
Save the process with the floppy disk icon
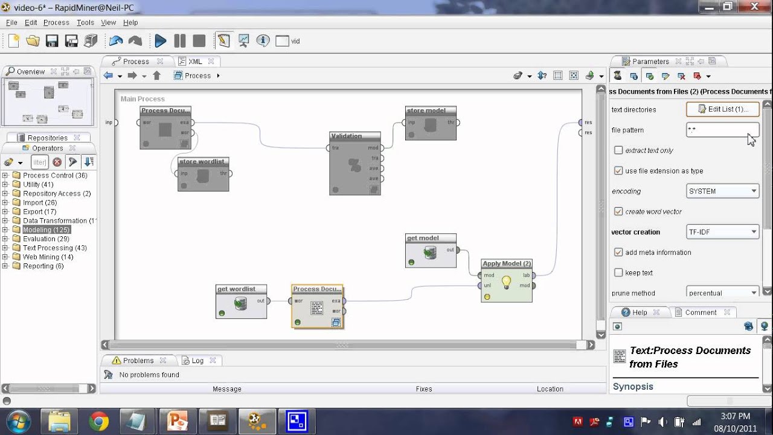(52, 41)
